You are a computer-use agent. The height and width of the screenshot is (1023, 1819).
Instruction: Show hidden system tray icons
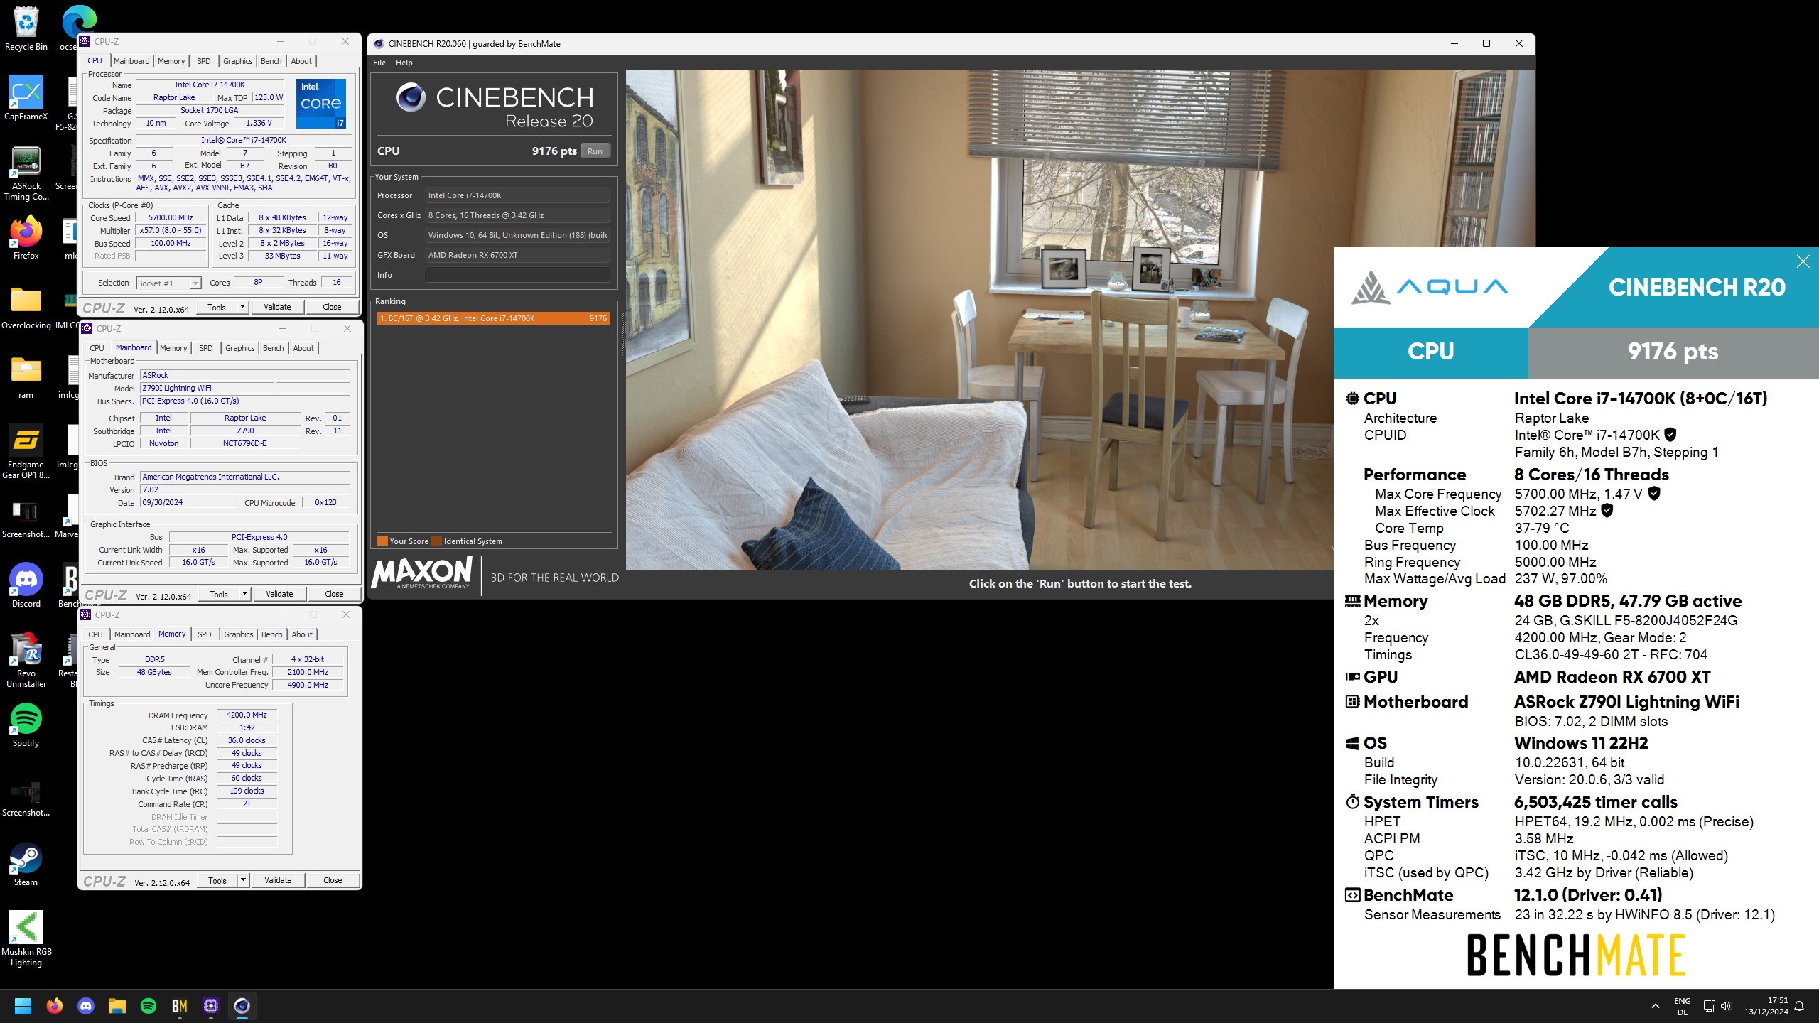(x=1656, y=1006)
